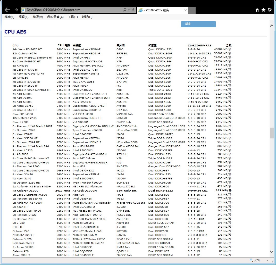
Task: Click 8x FX-8350 CPU entry
Action: [20, 66]
